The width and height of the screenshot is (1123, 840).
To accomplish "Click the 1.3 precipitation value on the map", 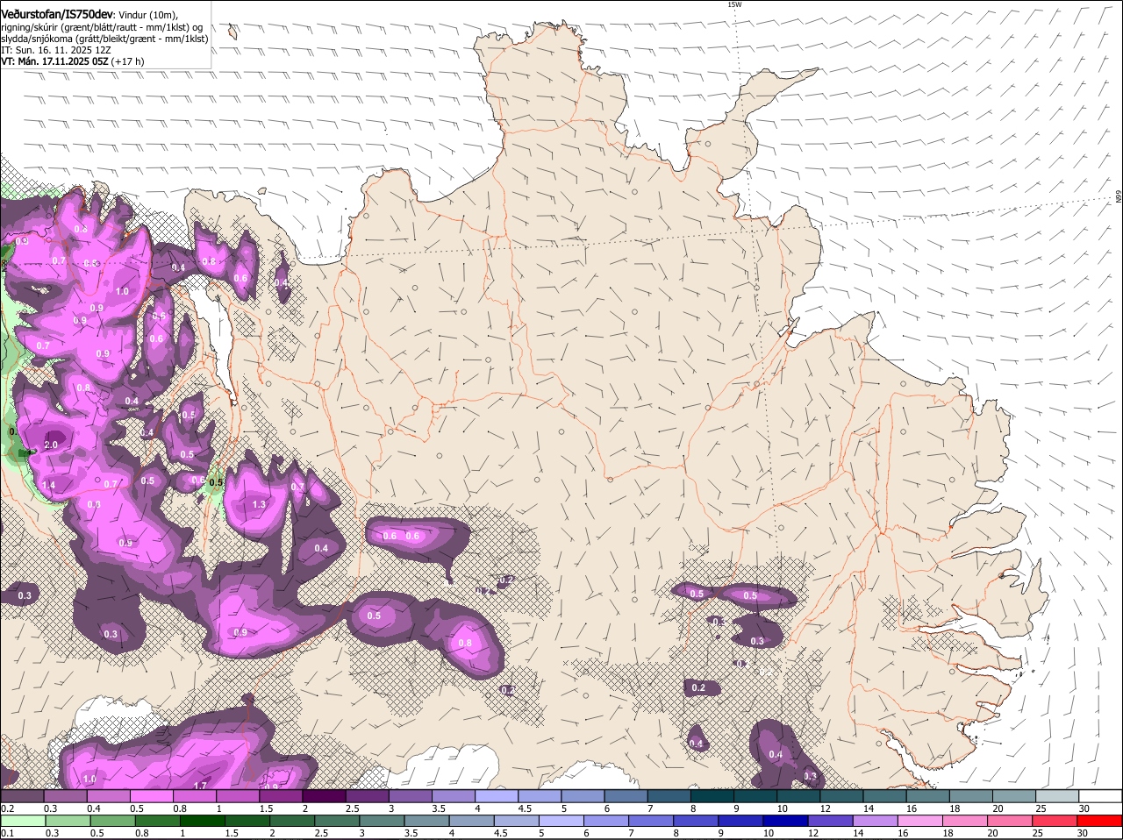I will (259, 504).
